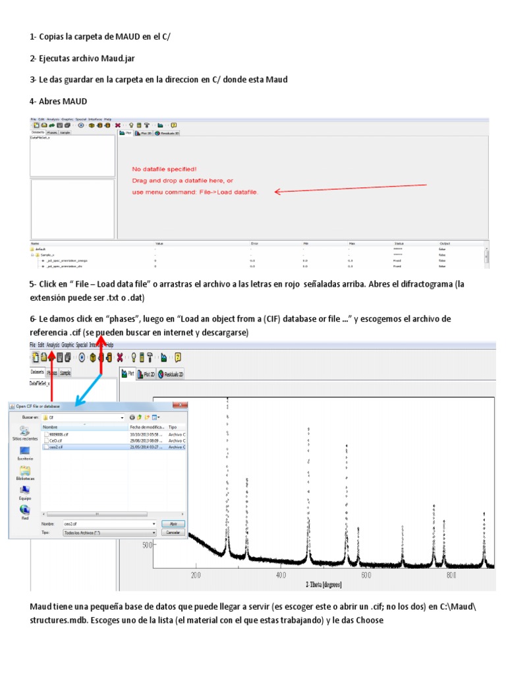Sort files by Fecha de modifica column header
506x675 pixels.
tap(147, 427)
